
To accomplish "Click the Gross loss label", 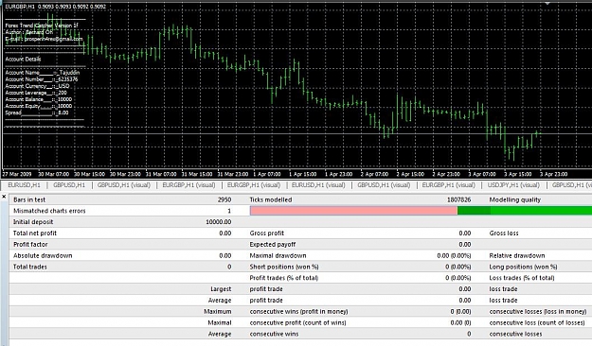I will tap(504, 234).
